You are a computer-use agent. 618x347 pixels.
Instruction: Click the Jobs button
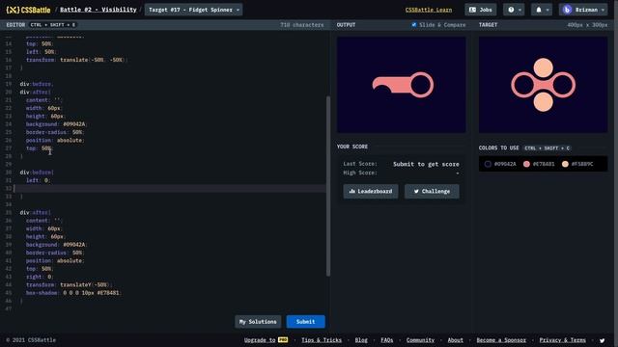click(481, 10)
